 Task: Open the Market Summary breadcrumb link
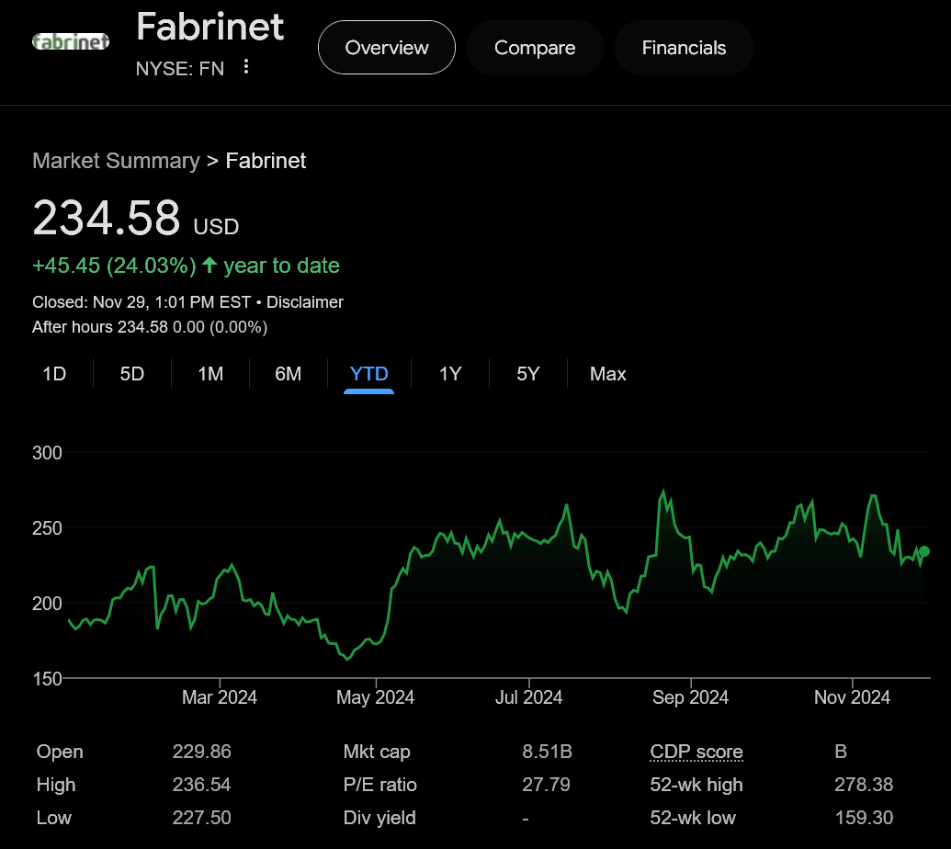coord(116,161)
